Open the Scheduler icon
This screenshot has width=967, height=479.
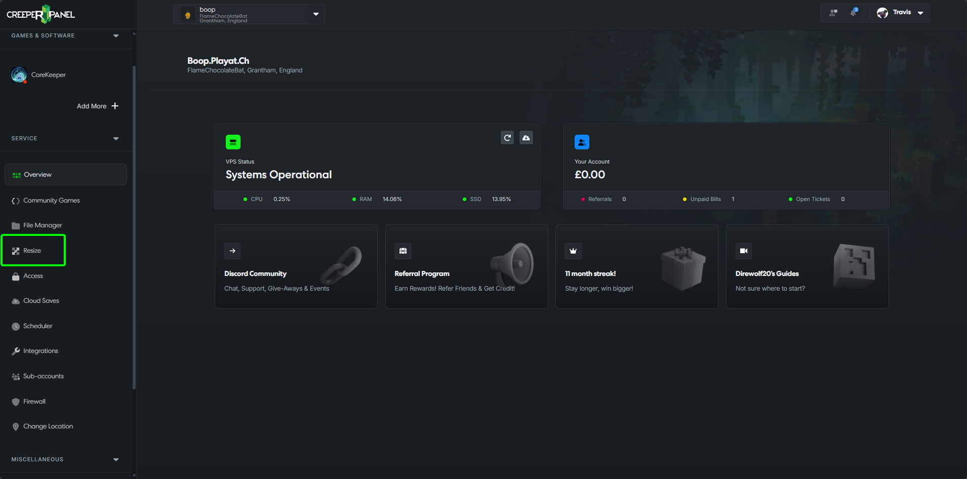[x=16, y=326]
